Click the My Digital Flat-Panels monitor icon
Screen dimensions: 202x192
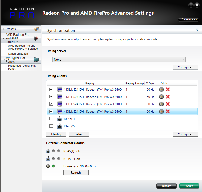(36, 60)
